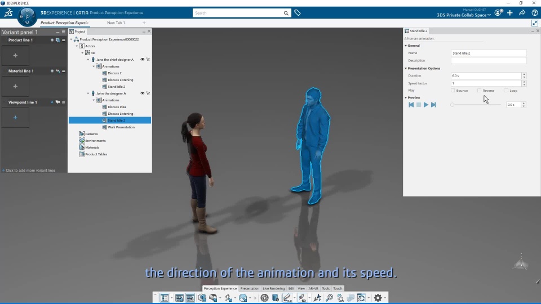
Task: Open the Tools toolbar tab
Action: pyautogui.click(x=326, y=288)
